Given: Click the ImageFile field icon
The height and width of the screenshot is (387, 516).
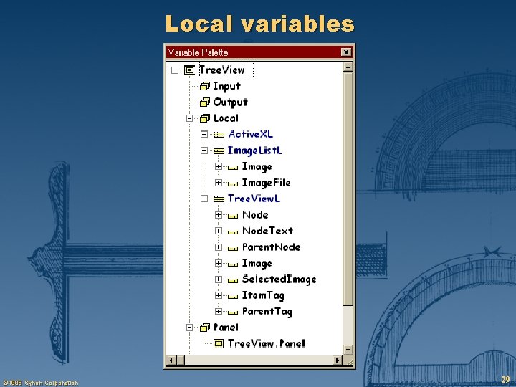Looking at the screenshot, I should pos(233,183).
